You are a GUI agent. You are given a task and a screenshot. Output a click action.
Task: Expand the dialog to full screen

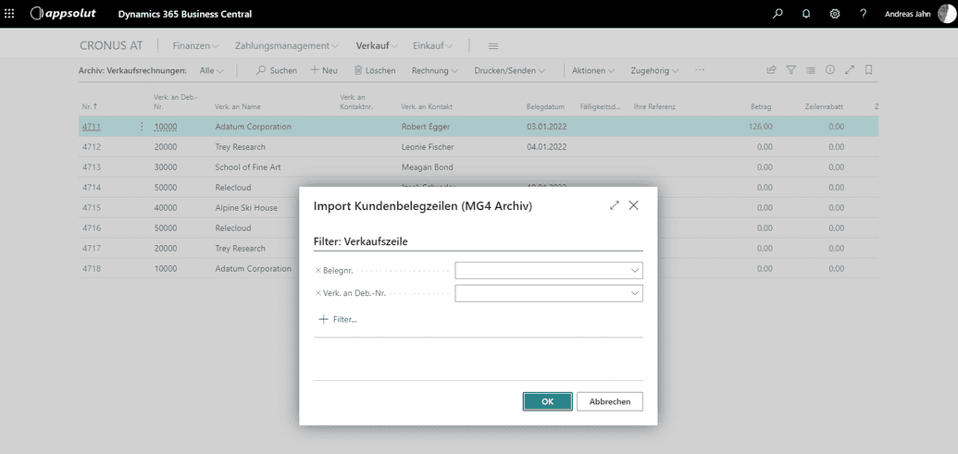click(615, 205)
